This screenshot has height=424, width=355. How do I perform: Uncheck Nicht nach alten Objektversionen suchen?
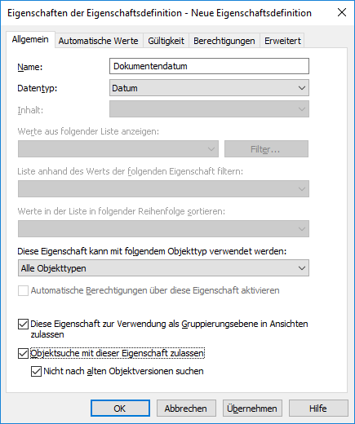[x=36, y=371]
